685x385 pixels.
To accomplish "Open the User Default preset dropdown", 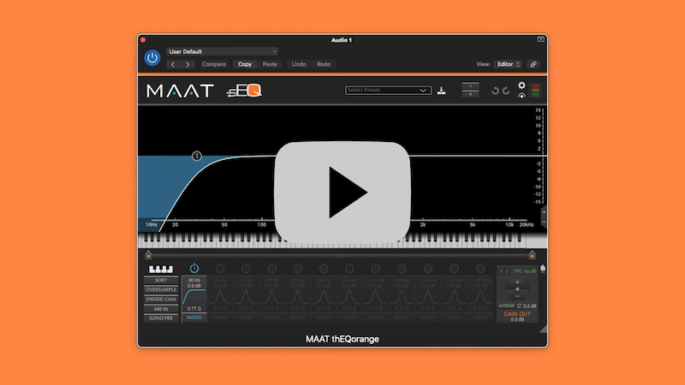I will 222,51.
